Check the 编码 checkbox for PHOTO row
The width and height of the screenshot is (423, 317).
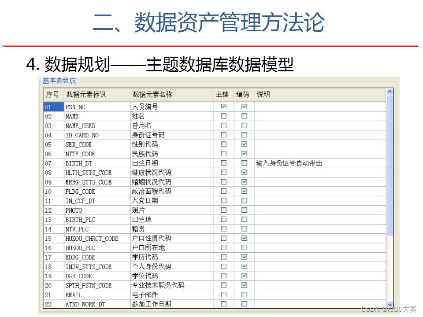click(x=244, y=210)
